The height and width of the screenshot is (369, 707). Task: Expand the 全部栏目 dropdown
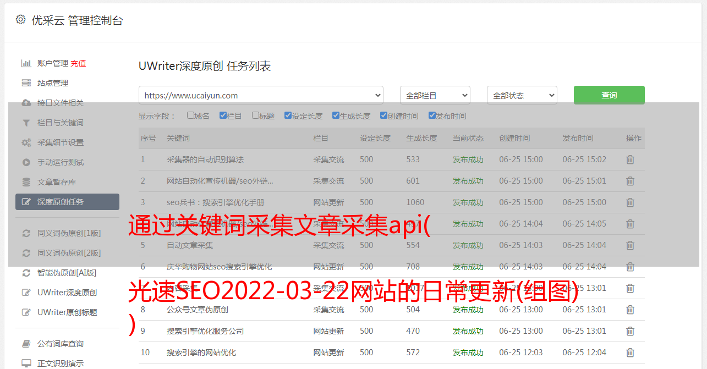tap(435, 95)
